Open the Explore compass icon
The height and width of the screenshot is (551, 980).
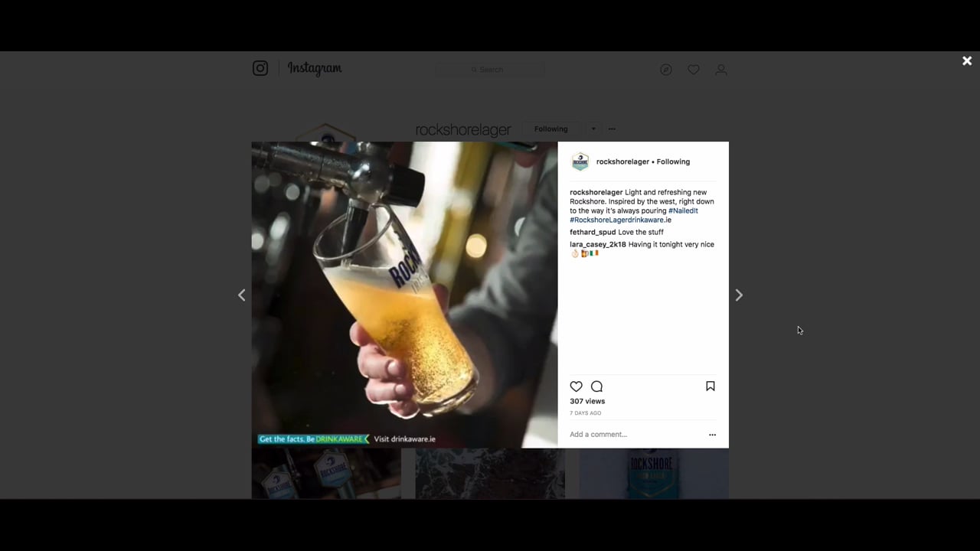pyautogui.click(x=666, y=70)
